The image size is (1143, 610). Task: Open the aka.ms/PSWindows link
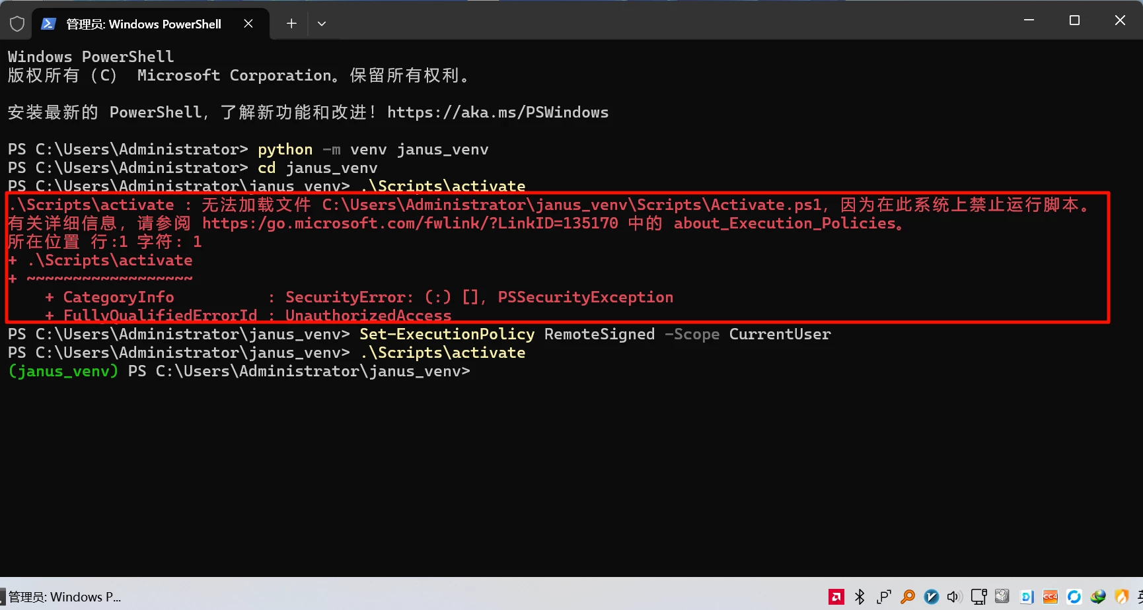click(x=498, y=112)
